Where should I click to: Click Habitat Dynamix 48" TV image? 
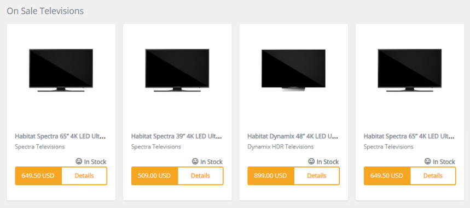pyautogui.click(x=293, y=70)
